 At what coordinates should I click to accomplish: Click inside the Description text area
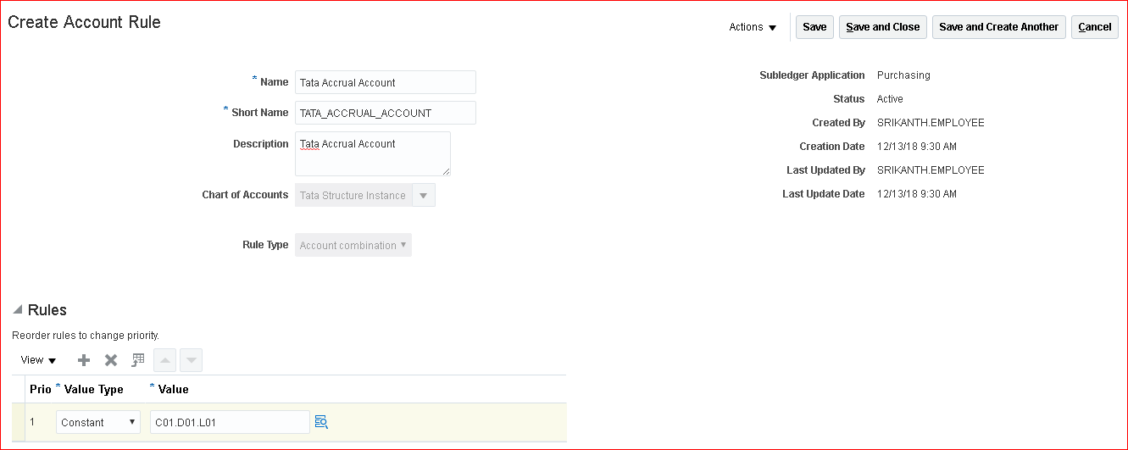click(x=372, y=153)
